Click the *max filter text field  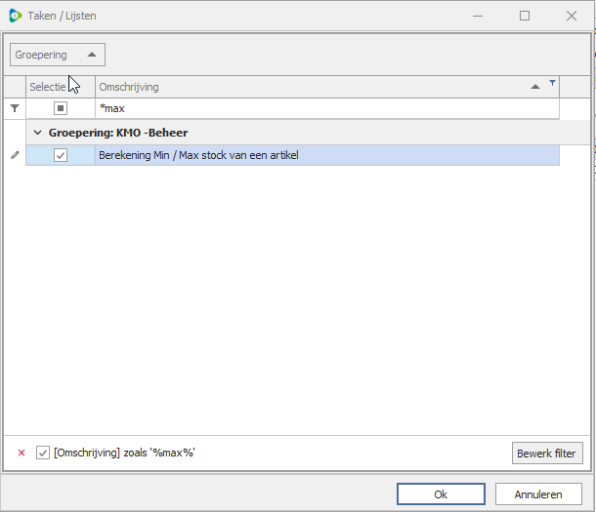pos(327,108)
